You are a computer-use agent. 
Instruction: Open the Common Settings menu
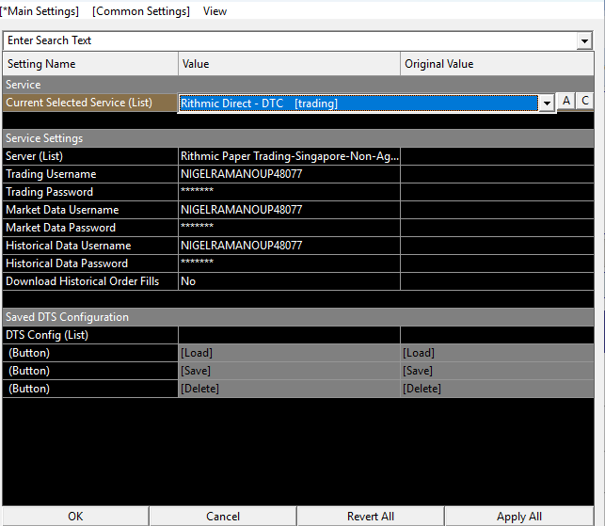(x=141, y=11)
